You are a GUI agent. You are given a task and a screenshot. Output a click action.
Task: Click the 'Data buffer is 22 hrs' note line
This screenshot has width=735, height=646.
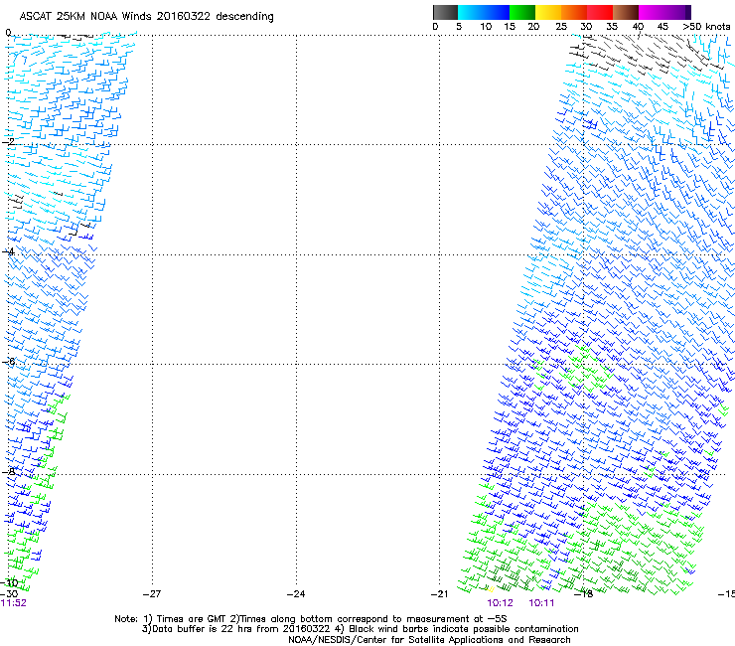pyautogui.click(x=360, y=629)
